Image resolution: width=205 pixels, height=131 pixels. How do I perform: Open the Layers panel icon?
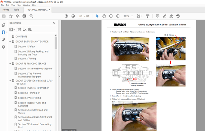click(4, 47)
